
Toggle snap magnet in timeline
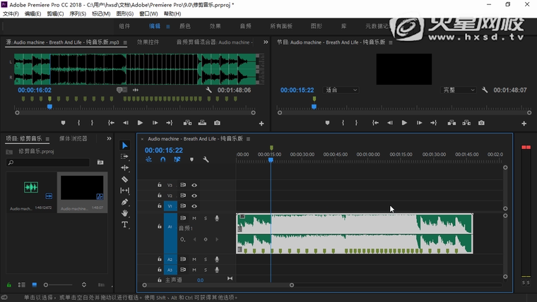point(163,159)
